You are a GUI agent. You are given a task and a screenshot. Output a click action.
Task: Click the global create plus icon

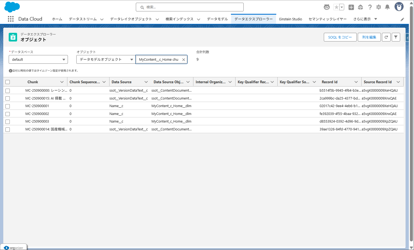coord(351,7)
